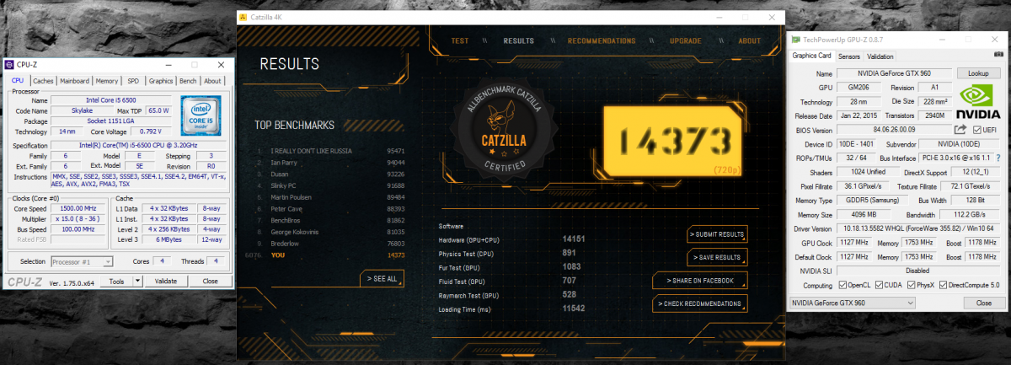
Task: Open RECOMMENDATIONS in the Catzilla top menu
Action: pyautogui.click(x=602, y=40)
